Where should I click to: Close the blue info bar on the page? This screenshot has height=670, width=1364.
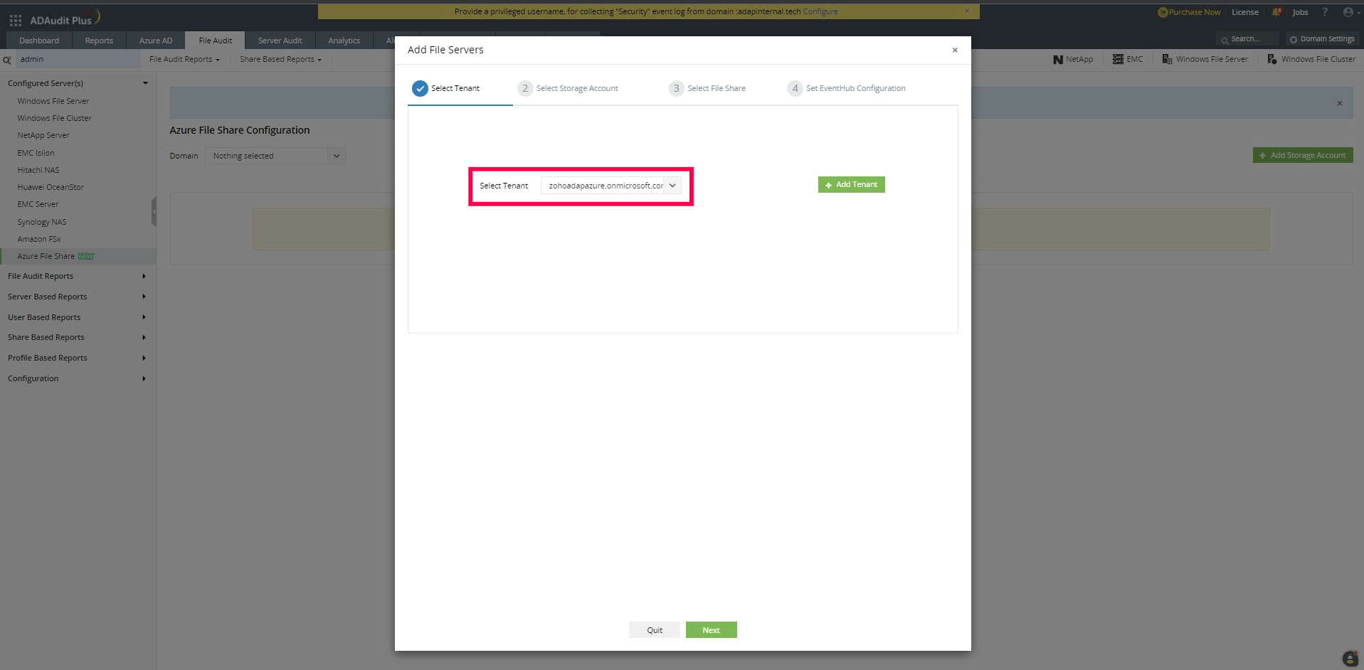coord(1339,103)
